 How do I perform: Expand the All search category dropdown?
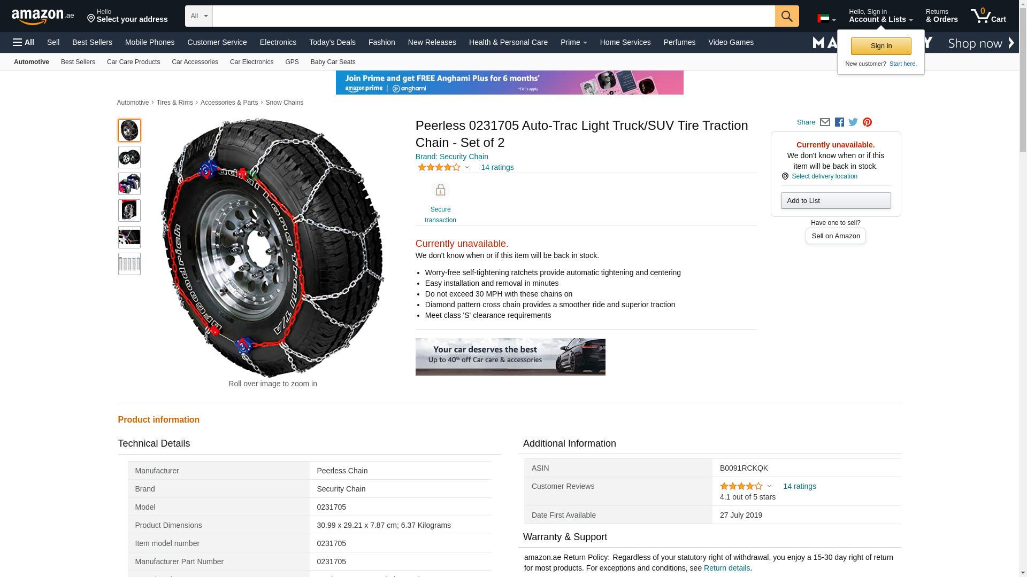(x=198, y=16)
